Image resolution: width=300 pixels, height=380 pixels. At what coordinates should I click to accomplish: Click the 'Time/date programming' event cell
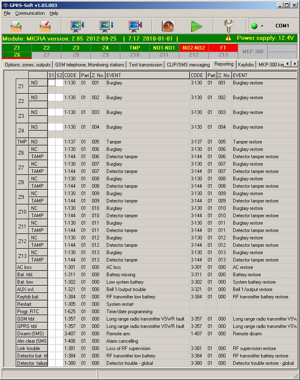coord(147,312)
